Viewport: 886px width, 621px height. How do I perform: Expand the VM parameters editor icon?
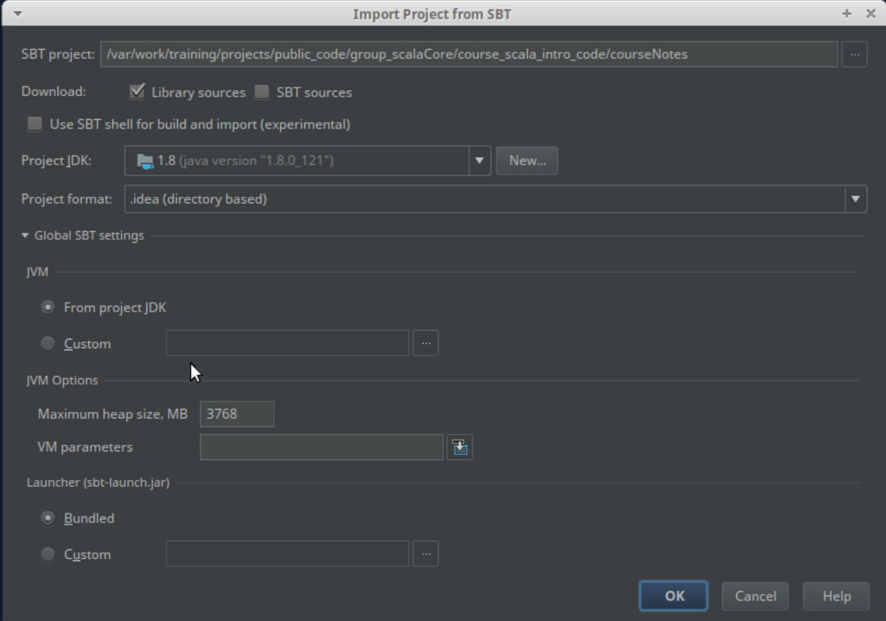460,447
